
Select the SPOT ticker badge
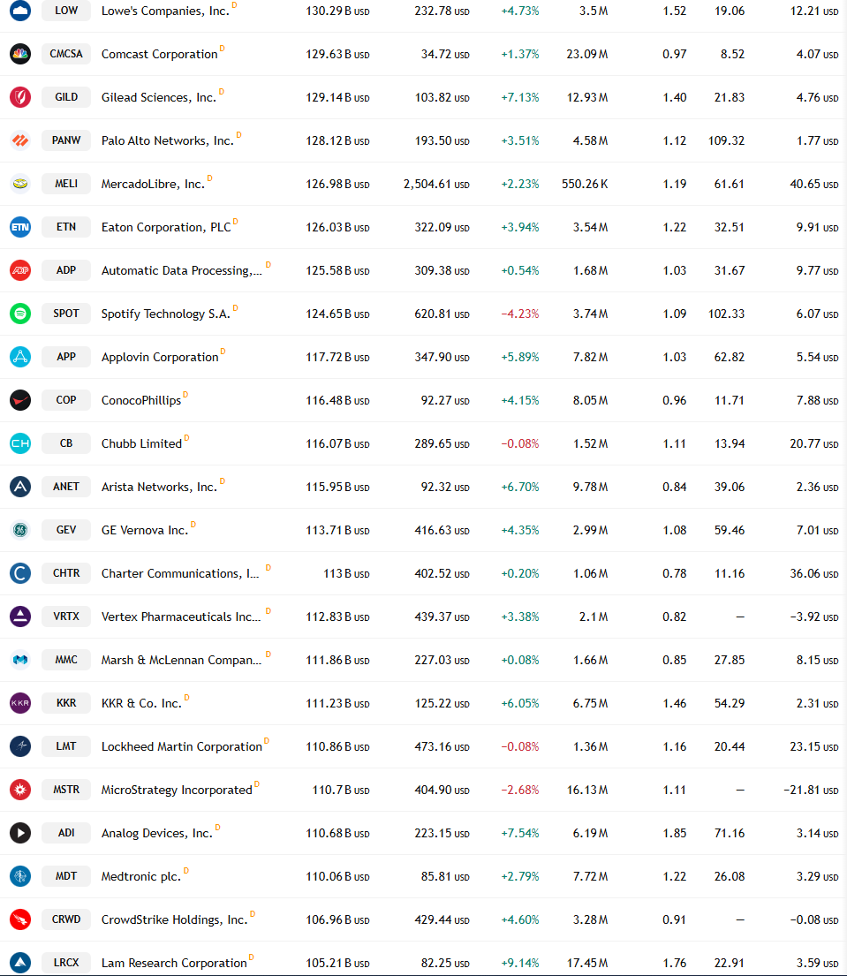point(66,314)
